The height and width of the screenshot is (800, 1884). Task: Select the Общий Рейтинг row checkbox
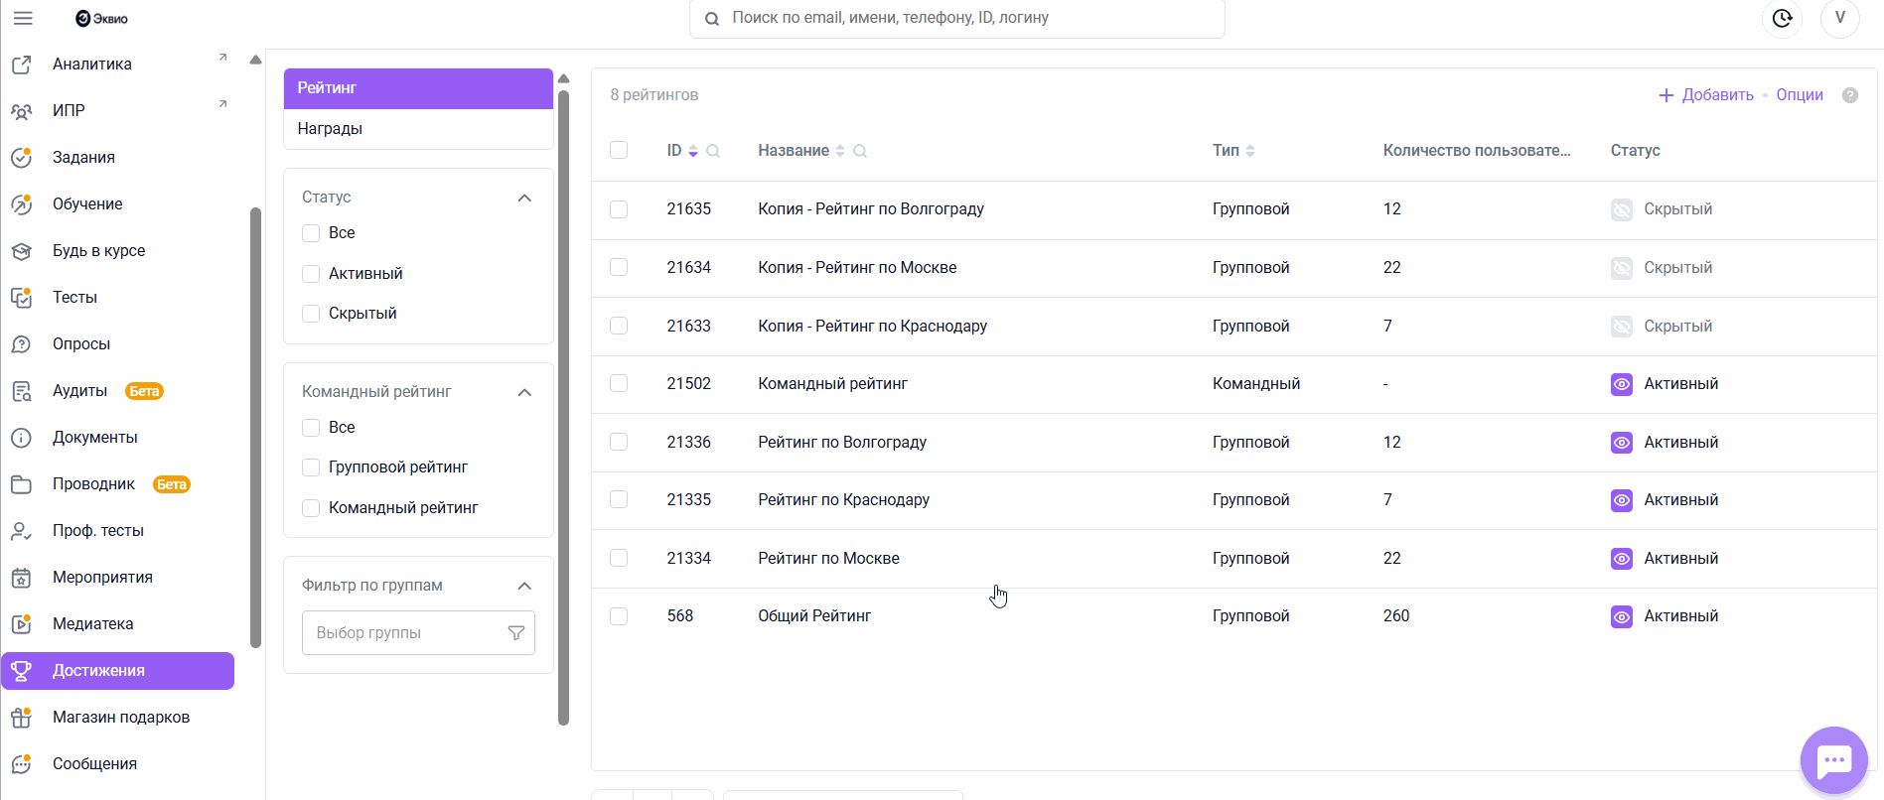(x=619, y=616)
